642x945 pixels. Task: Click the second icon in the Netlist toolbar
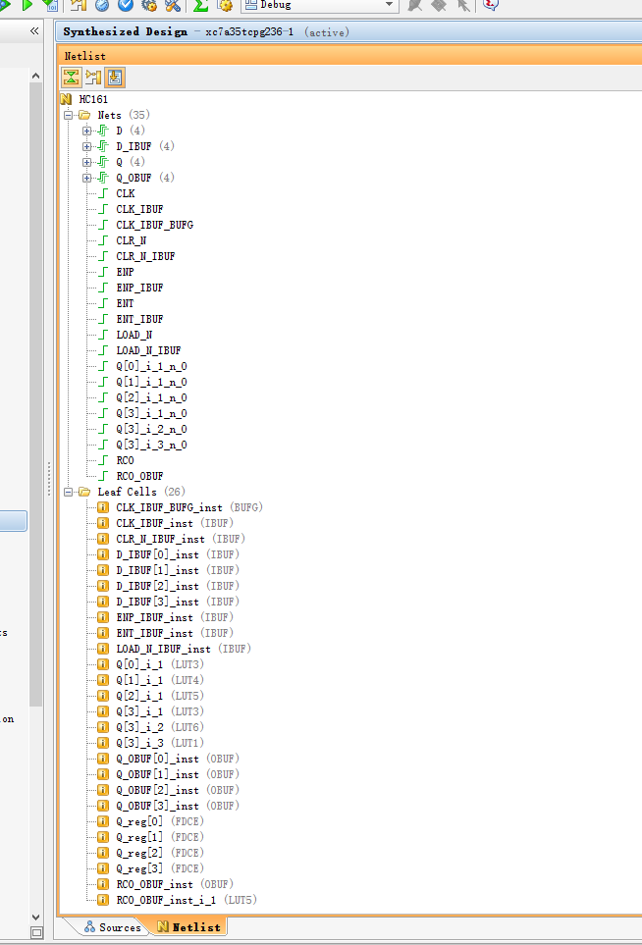click(93, 78)
